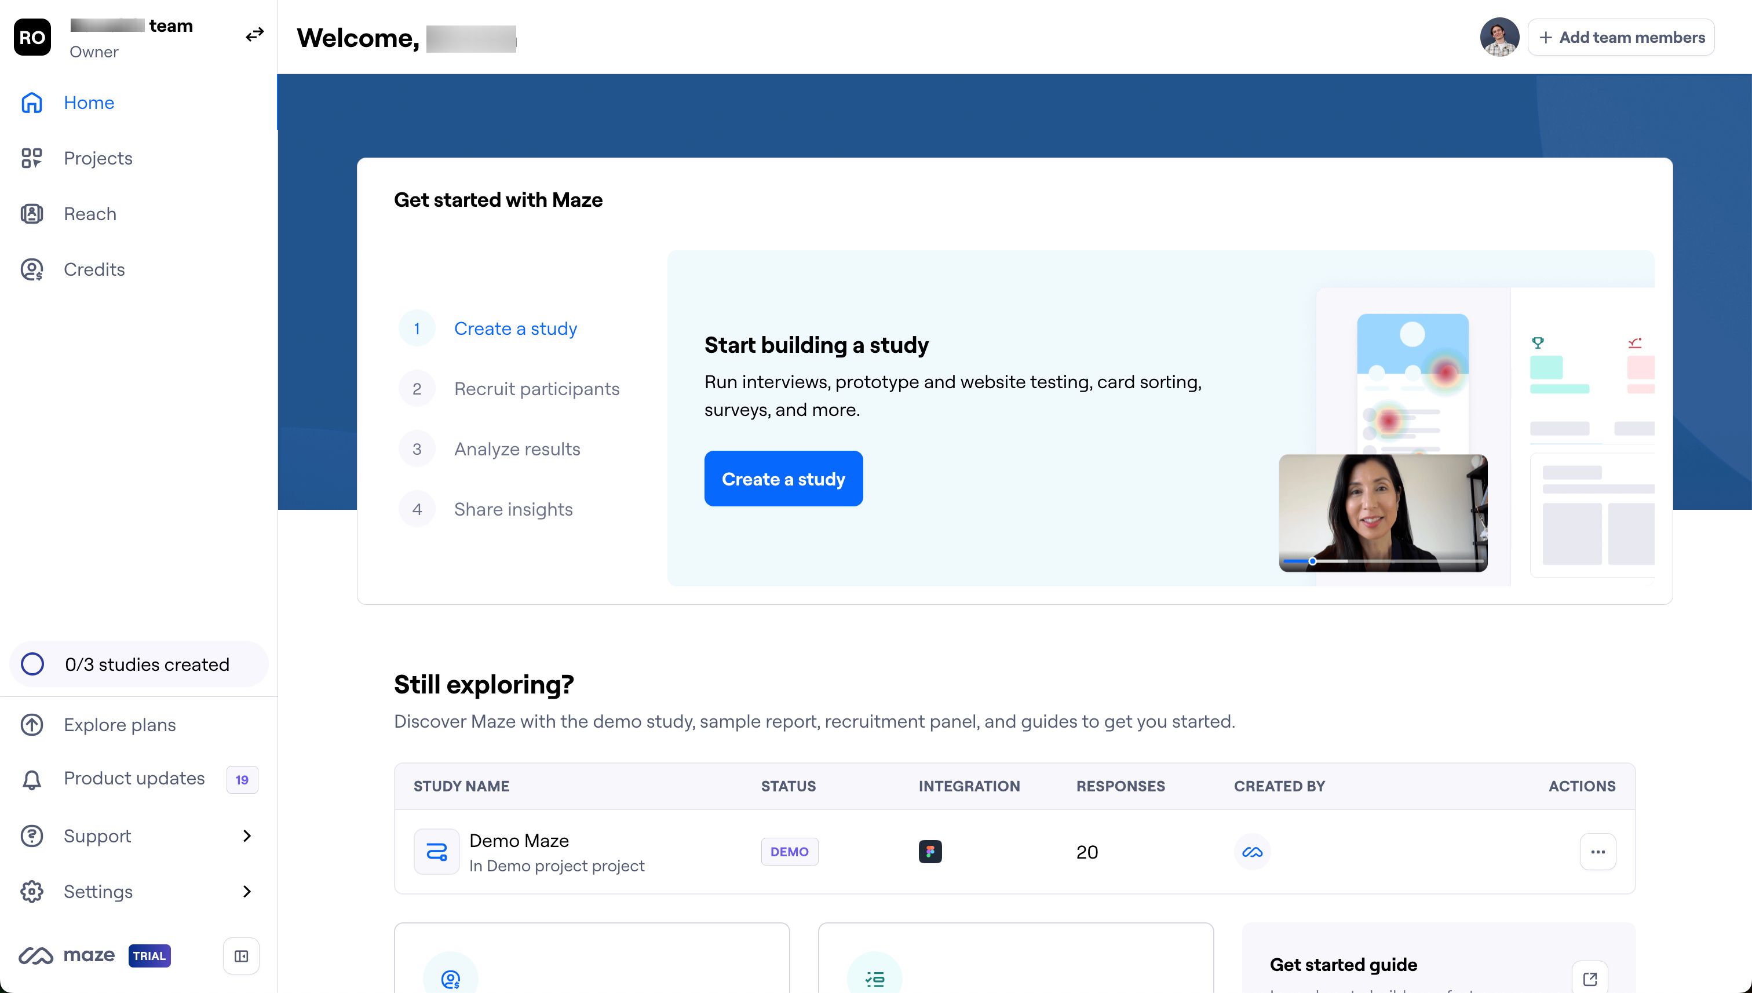This screenshot has width=1752, height=993.
Task: Click Add team members button
Action: (1621, 37)
